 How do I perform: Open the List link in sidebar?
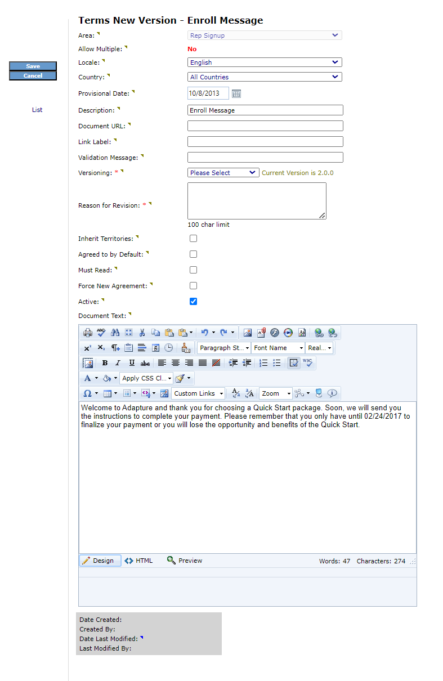pos(37,110)
